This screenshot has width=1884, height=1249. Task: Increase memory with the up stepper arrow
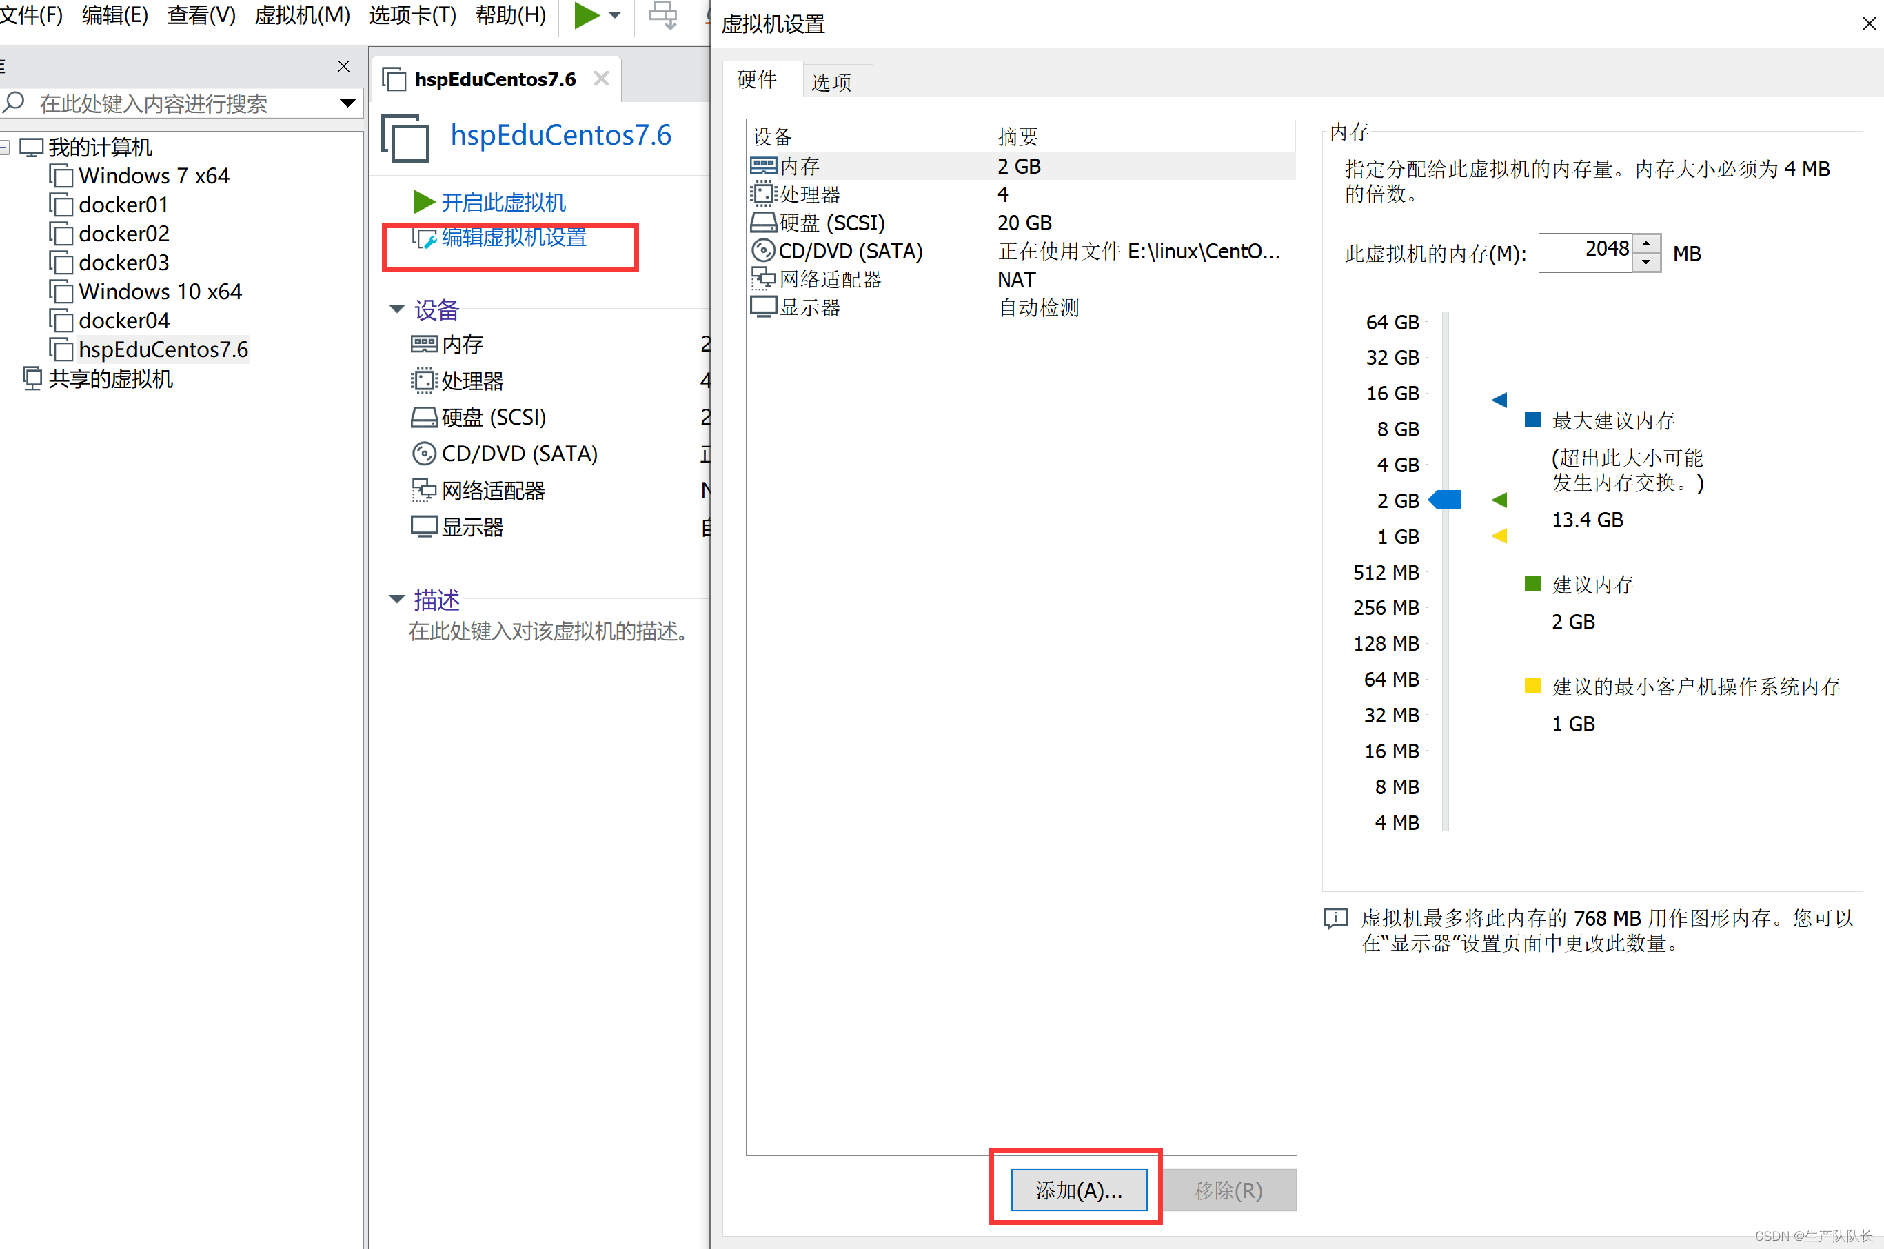(1645, 243)
